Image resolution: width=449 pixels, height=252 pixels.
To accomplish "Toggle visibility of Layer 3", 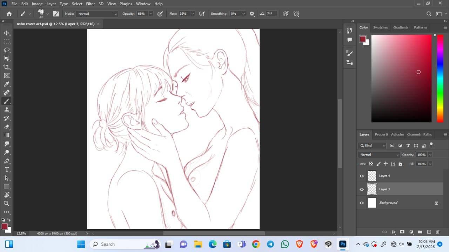I will pyautogui.click(x=362, y=189).
